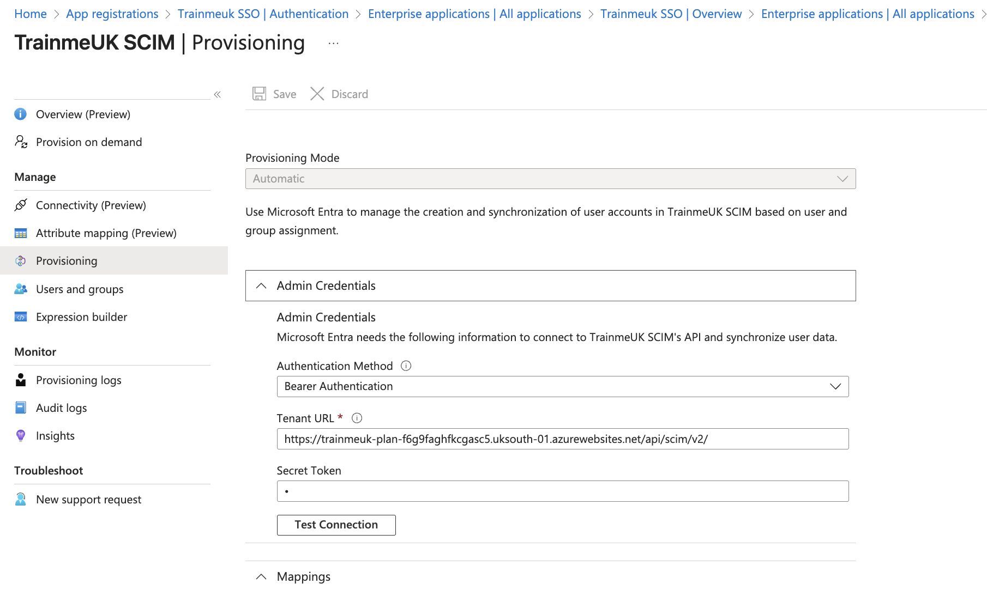Click the Authentication Method info icon
This screenshot has width=987, height=596.
click(x=406, y=366)
